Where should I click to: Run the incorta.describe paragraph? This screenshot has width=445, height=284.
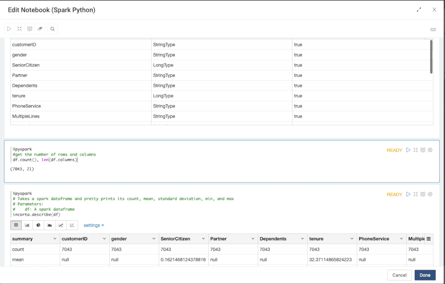pos(408,194)
